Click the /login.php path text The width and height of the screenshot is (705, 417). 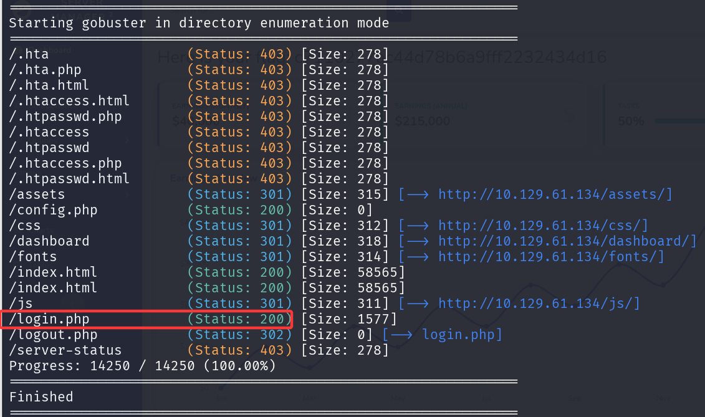[49, 319]
